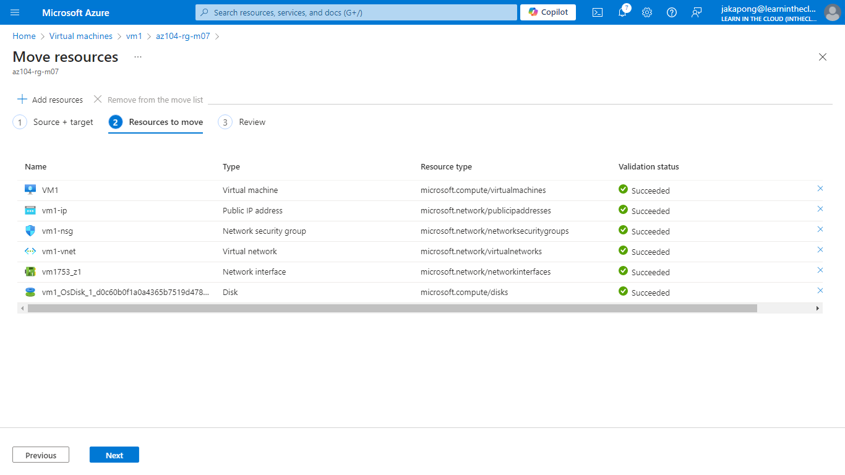This screenshot has height=475, width=845.
Task: Click Succeeded check icon for vm1-vnet
Action: click(624, 250)
